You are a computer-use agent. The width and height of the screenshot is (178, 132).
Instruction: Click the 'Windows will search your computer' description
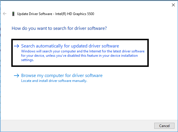pos(82,51)
